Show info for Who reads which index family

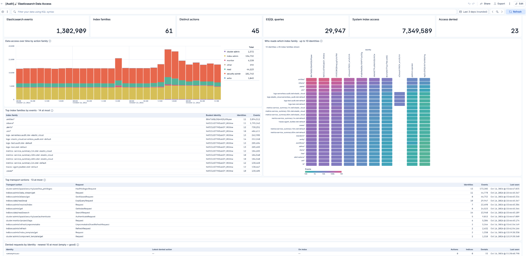321,41
